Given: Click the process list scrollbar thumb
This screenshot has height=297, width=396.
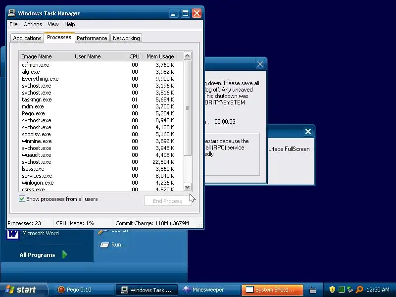Looking at the screenshot, I should tap(187, 108).
